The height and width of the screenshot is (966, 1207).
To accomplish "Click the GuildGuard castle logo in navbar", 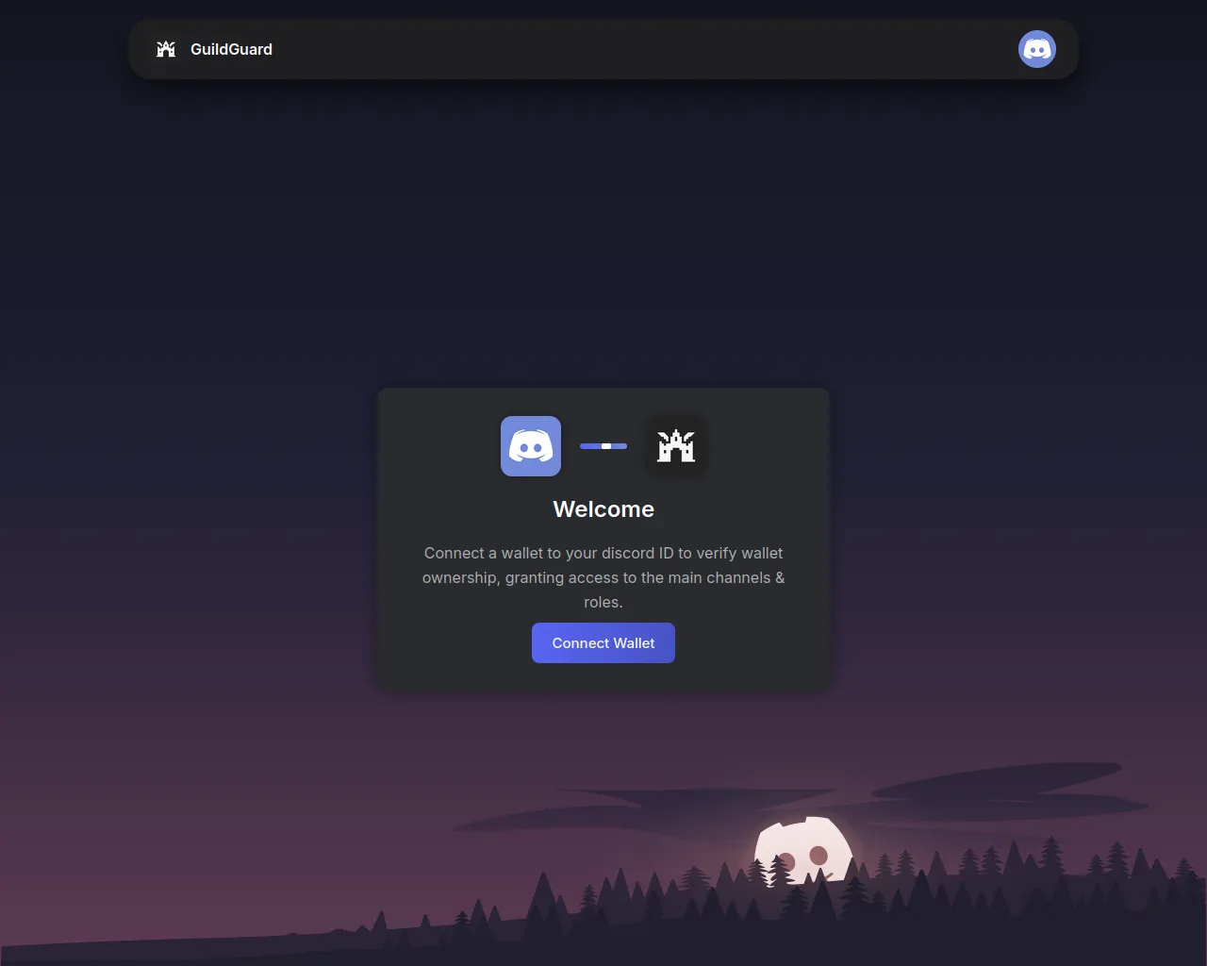I will pyautogui.click(x=166, y=49).
